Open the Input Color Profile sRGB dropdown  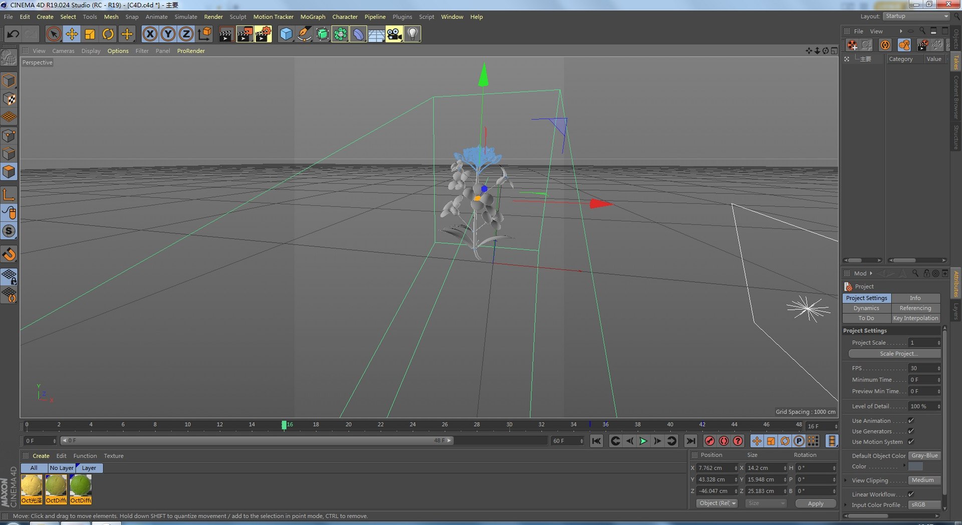tap(924, 505)
